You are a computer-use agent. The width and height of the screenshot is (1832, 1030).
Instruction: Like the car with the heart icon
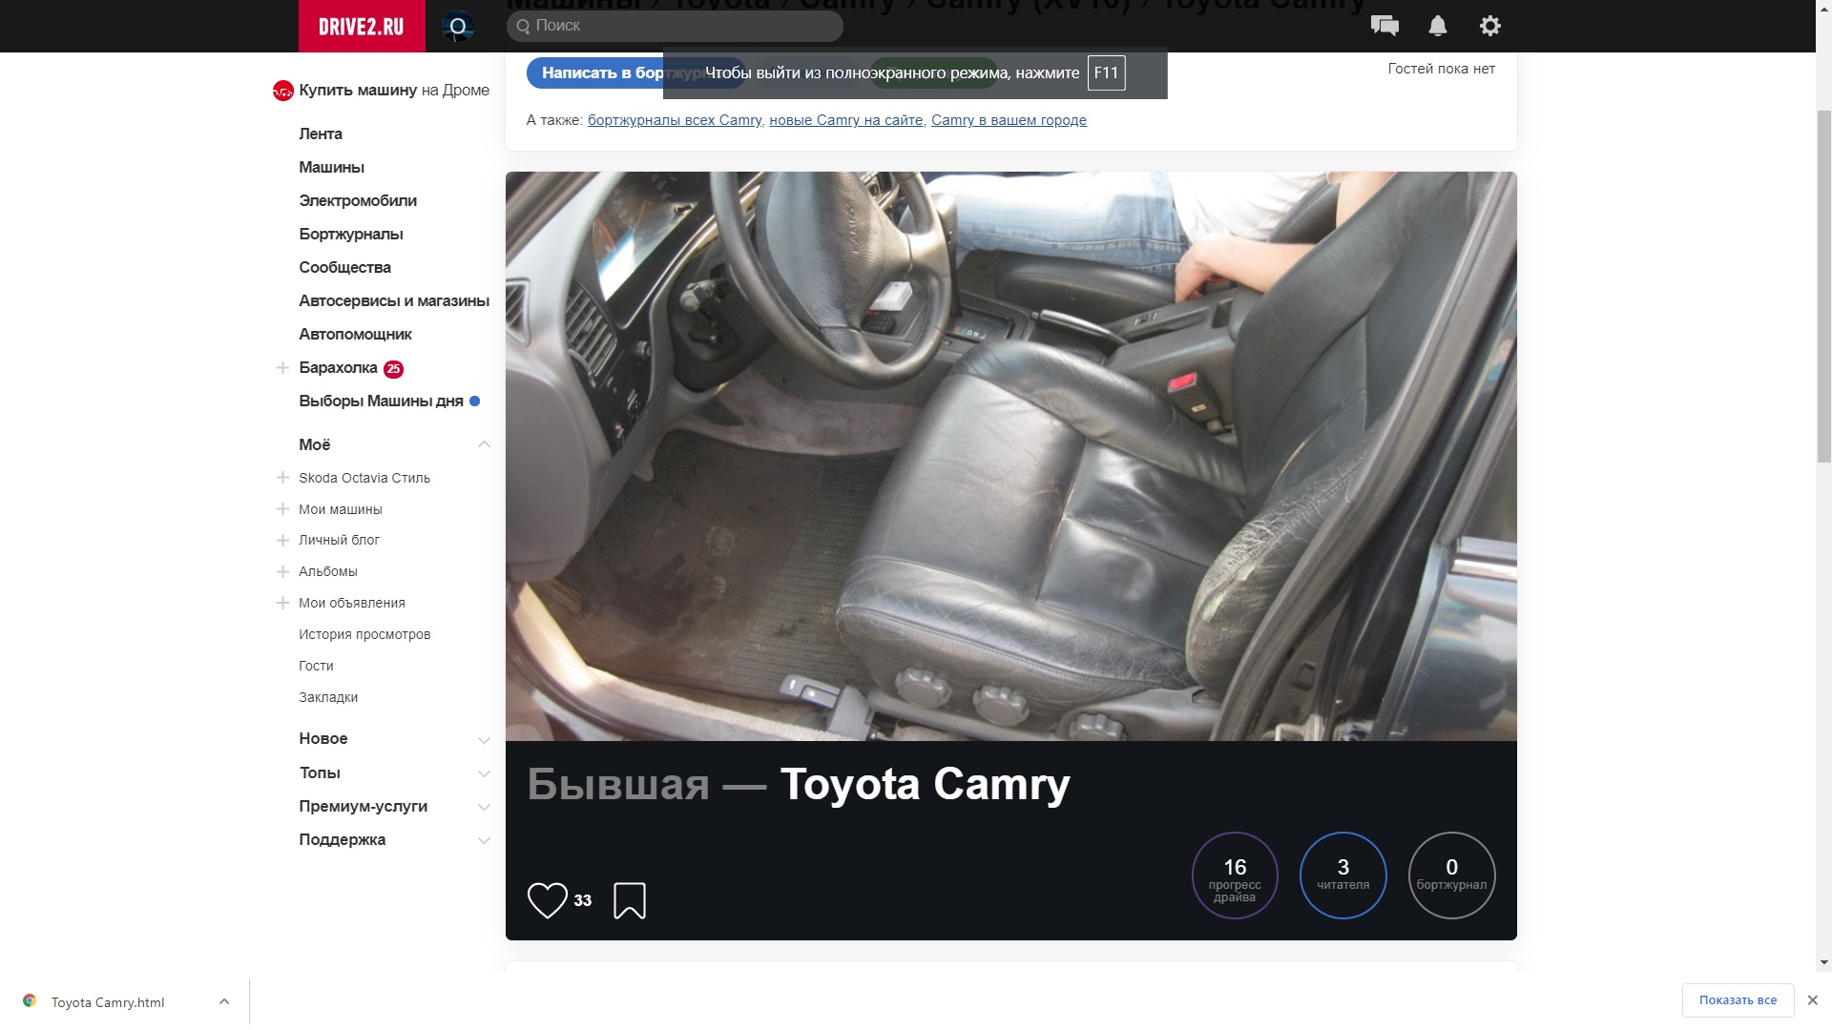click(x=548, y=900)
